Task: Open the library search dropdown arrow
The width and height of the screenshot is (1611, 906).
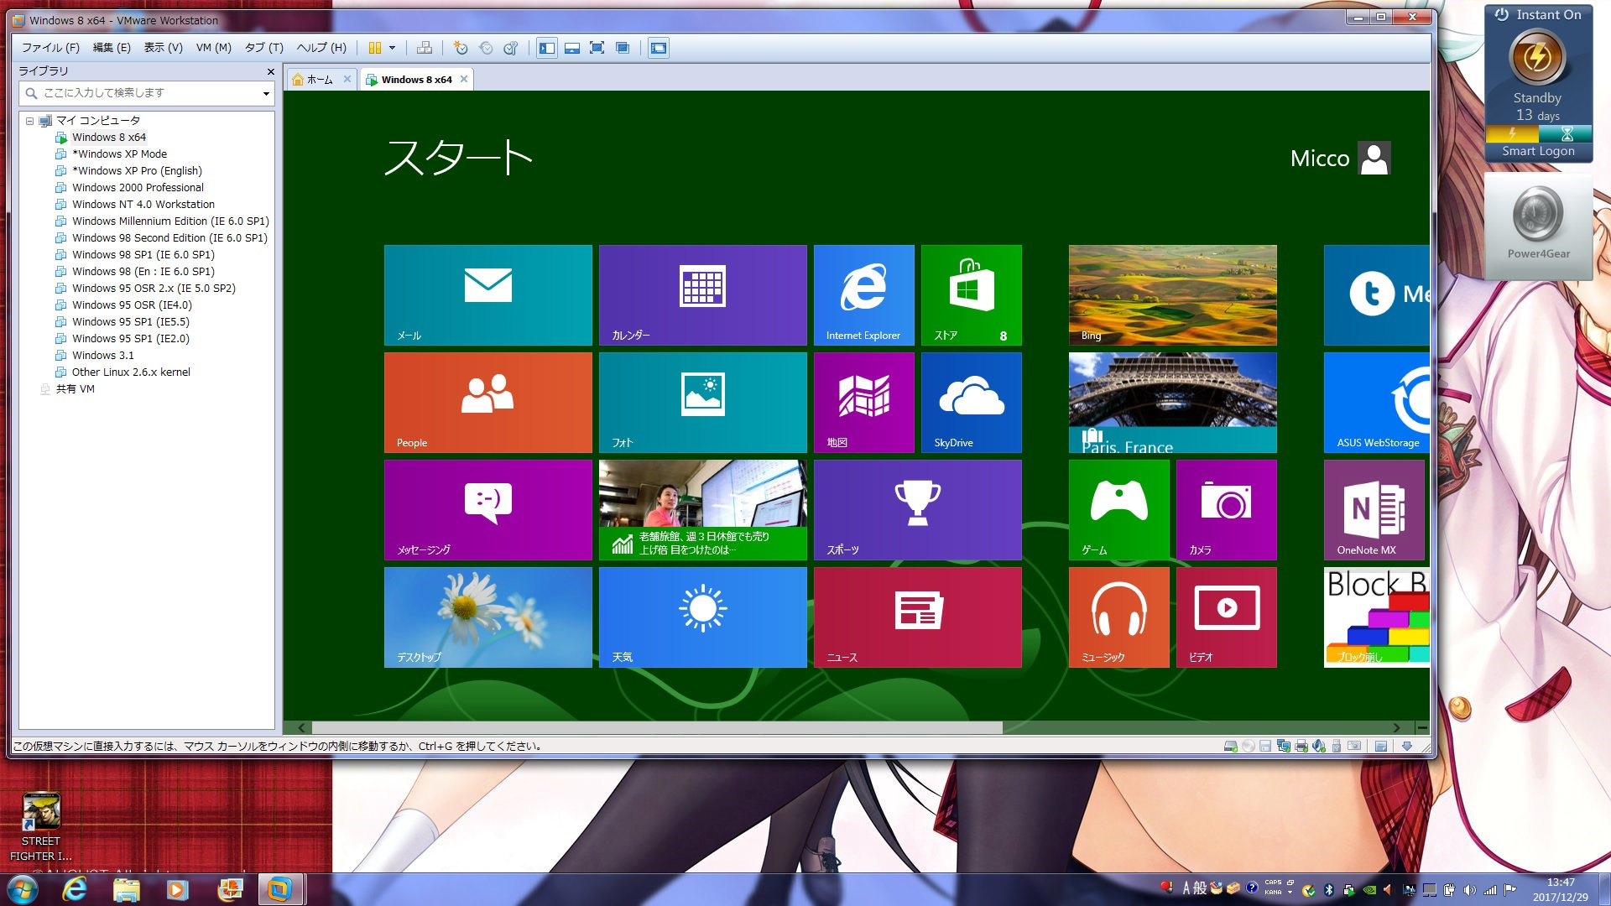Action: click(x=266, y=93)
